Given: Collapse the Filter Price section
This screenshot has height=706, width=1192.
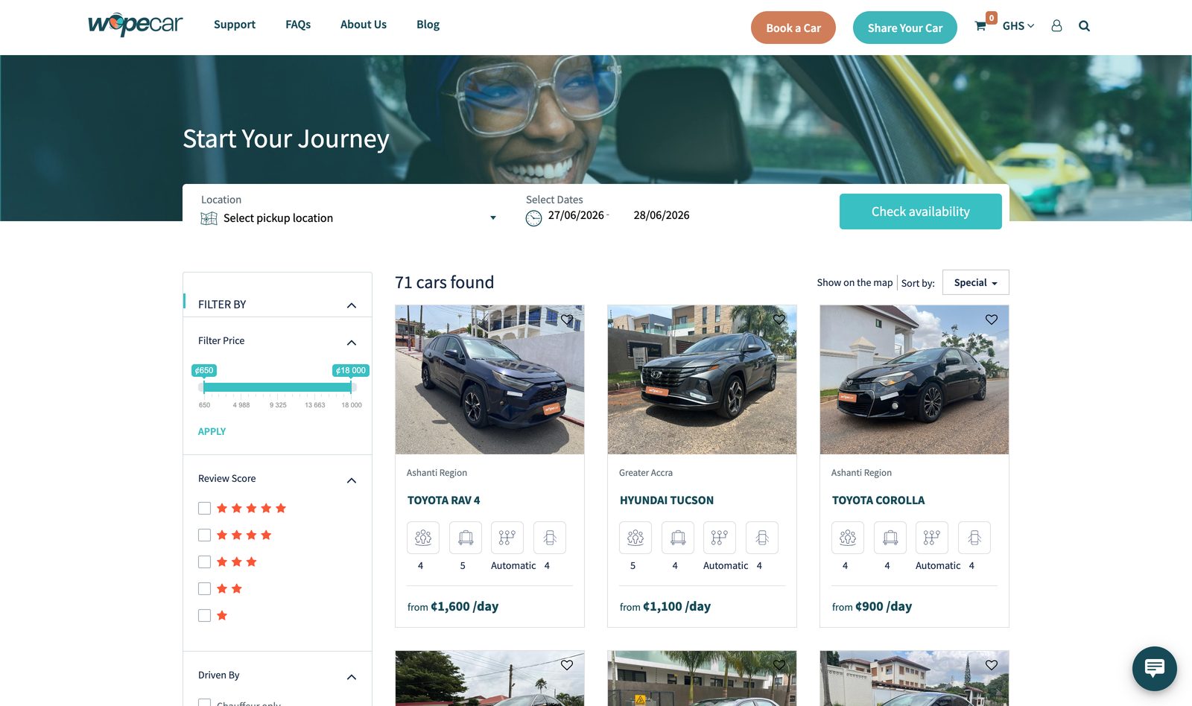Looking at the screenshot, I should pos(352,343).
